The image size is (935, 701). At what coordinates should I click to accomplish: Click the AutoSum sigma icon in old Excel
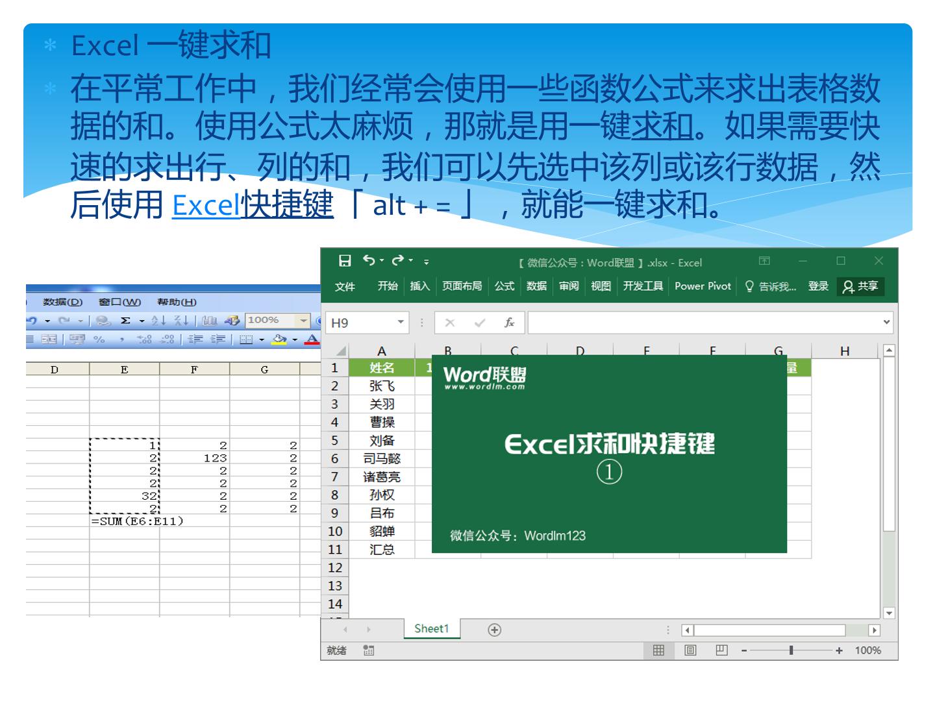click(x=125, y=321)
